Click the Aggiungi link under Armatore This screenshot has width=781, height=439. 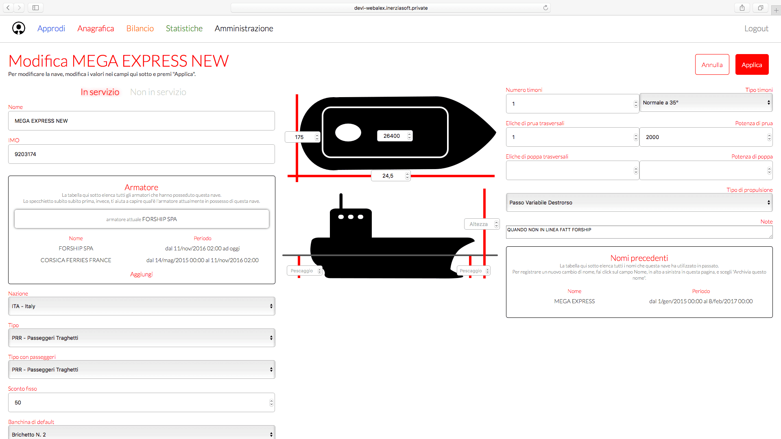click(141, 274)
